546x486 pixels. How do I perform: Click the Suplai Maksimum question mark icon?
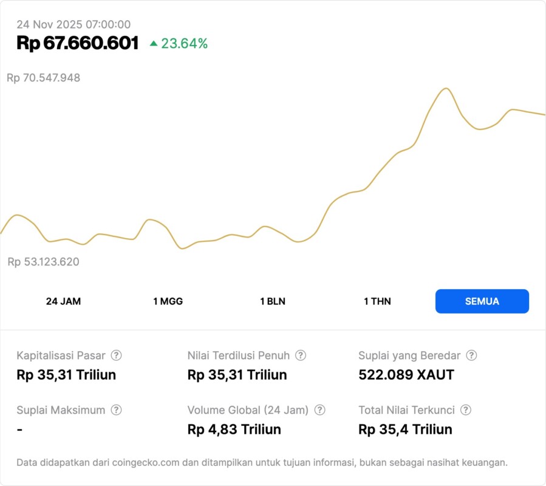click(x=116, y=410)
